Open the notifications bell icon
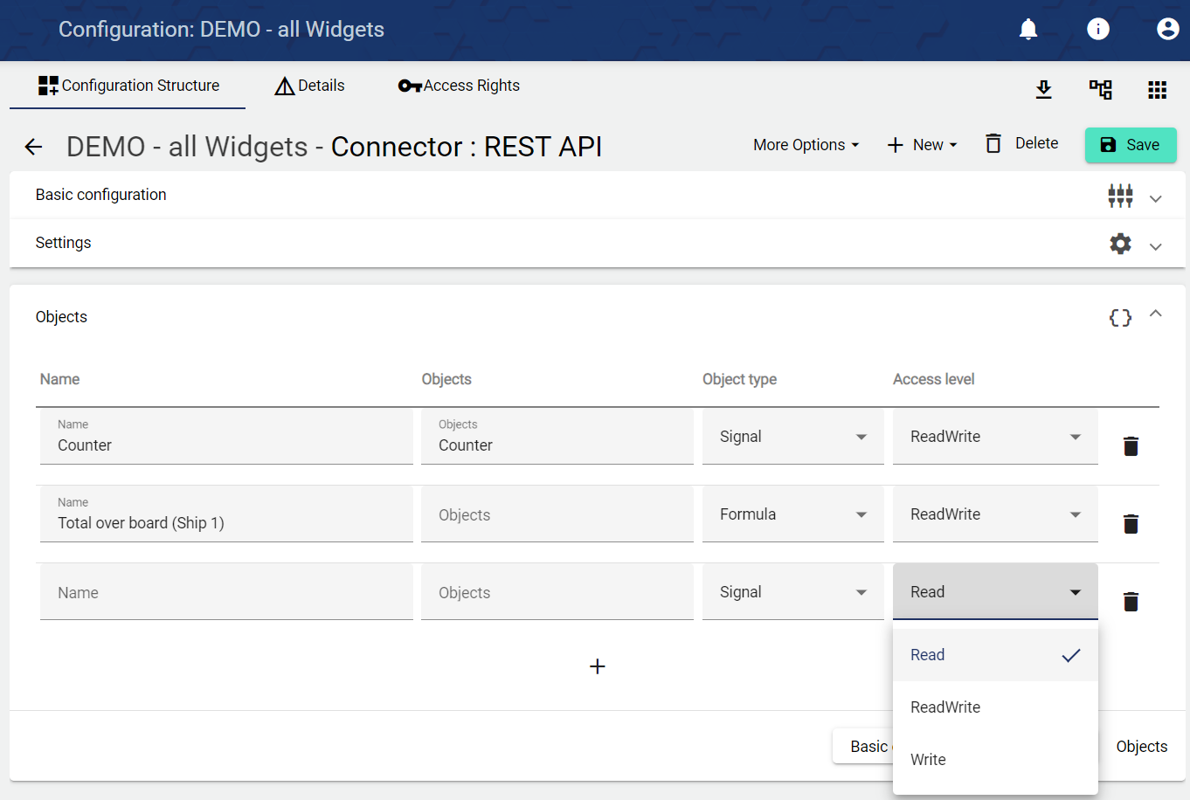The height and width of the screenshot is (800, 1190). pyautogui.click(x=1028, y=29)
